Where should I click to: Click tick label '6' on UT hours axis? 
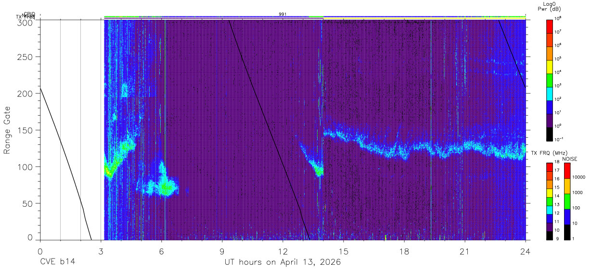[161, 252]
